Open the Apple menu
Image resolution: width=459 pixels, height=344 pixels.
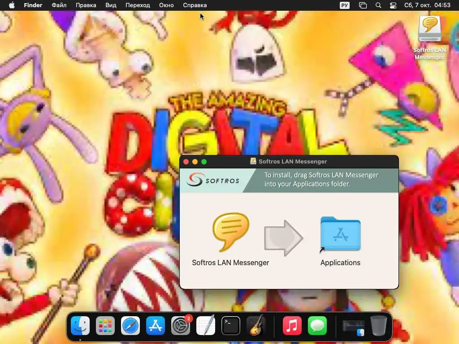pyautogui.click(x=12, y=5)
